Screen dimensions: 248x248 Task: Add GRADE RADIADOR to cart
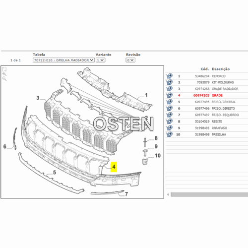coord(169,89)
